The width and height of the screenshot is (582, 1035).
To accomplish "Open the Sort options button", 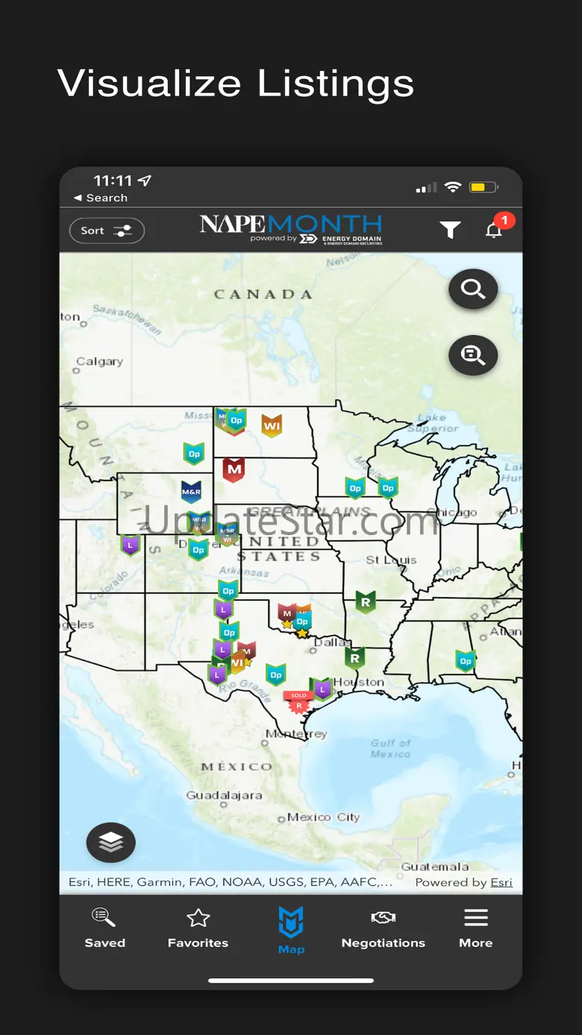I will pyautogui.click(x=107, y=231).
